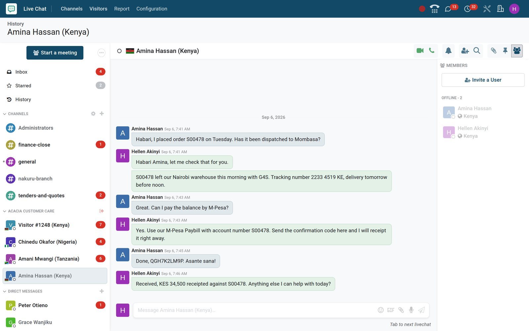
Task: Show attachments via the paperclip header icon
Action: (493, 51)
